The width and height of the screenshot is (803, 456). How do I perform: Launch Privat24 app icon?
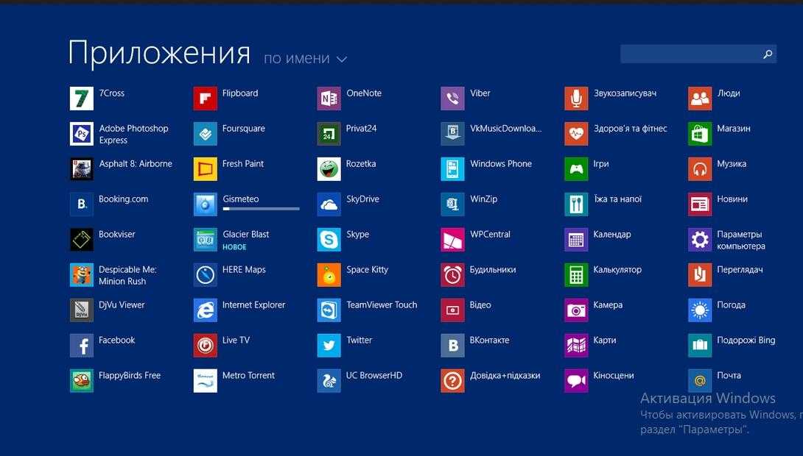tap(329, 133)
